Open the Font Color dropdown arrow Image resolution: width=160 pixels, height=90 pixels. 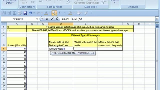[x=50, y=13]
